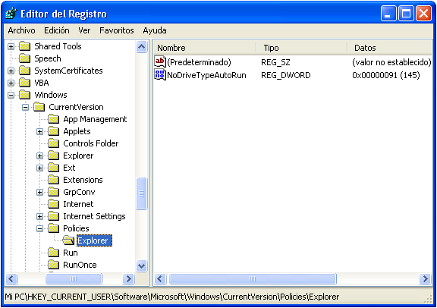
Task: Select the NoDriveTypeAutoRun value name
Action: [206, 75]
